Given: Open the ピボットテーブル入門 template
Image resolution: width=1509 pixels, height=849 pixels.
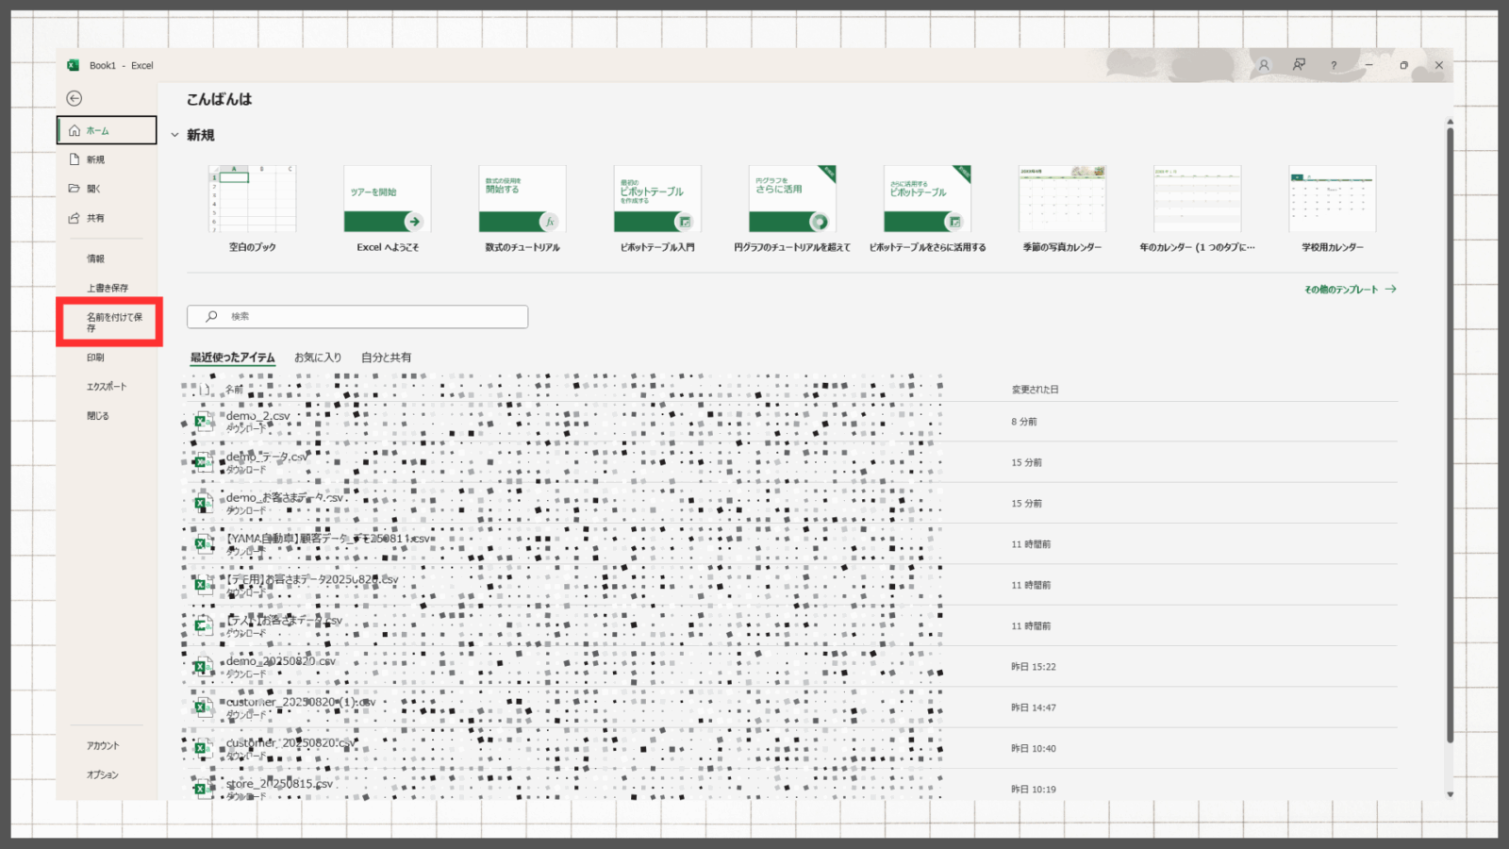Looking at the screenshot, I should (x=657, y=199).
